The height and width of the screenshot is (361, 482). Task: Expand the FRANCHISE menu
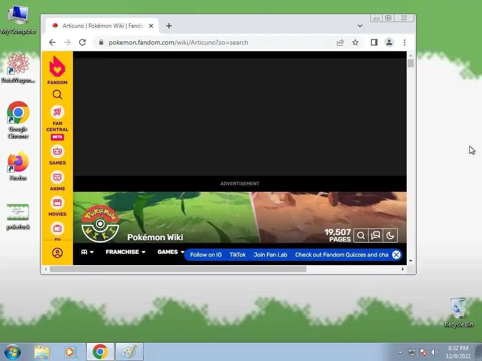(x=125, y=252)
